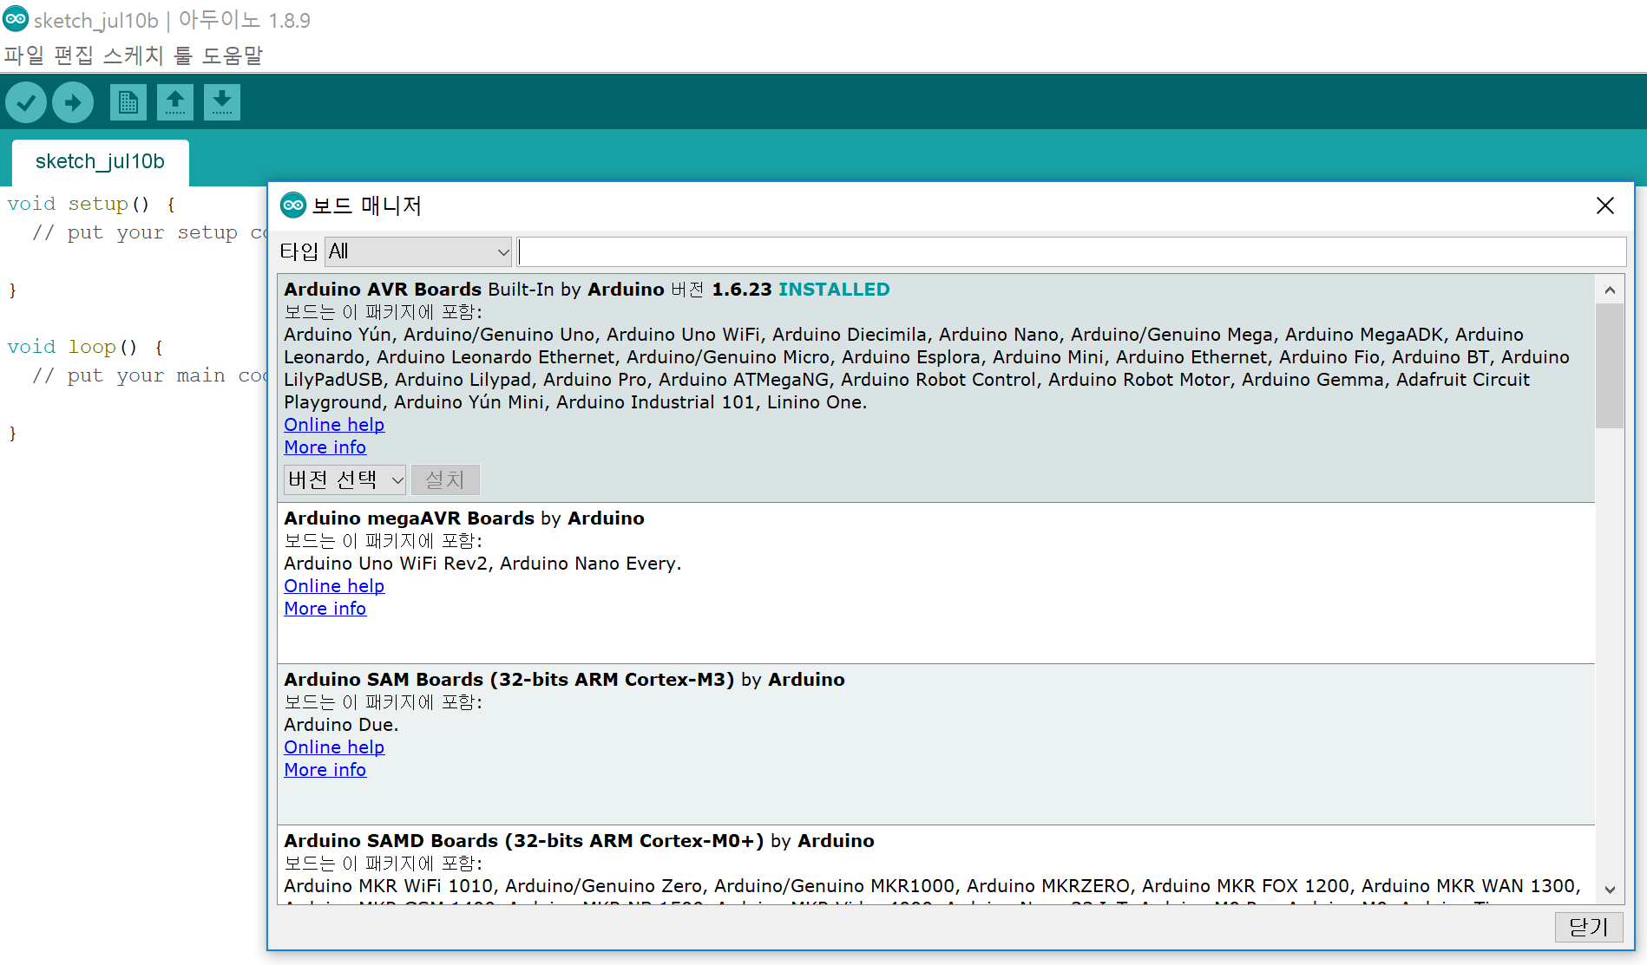Click the disabled 설치 install button
Image resolution: width=1647 pixels, height=965 pixels.
(x=445, y=479)
